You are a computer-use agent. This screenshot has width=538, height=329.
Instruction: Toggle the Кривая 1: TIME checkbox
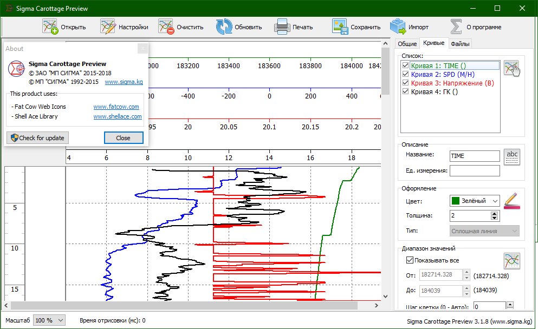[406, 65]
